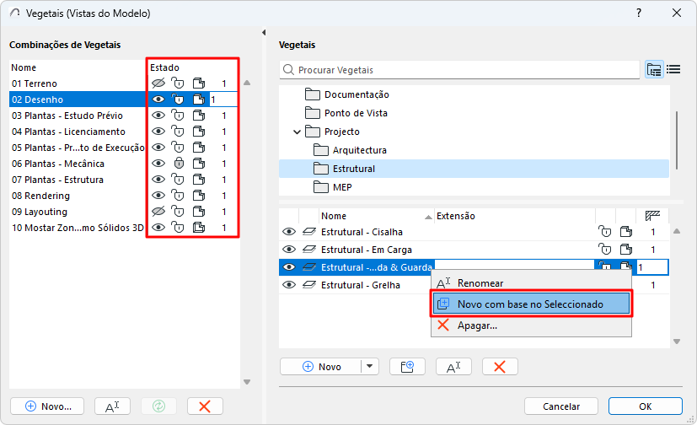Click the red X delete button under layers list

pyautogui.click(x=500, y=366)
